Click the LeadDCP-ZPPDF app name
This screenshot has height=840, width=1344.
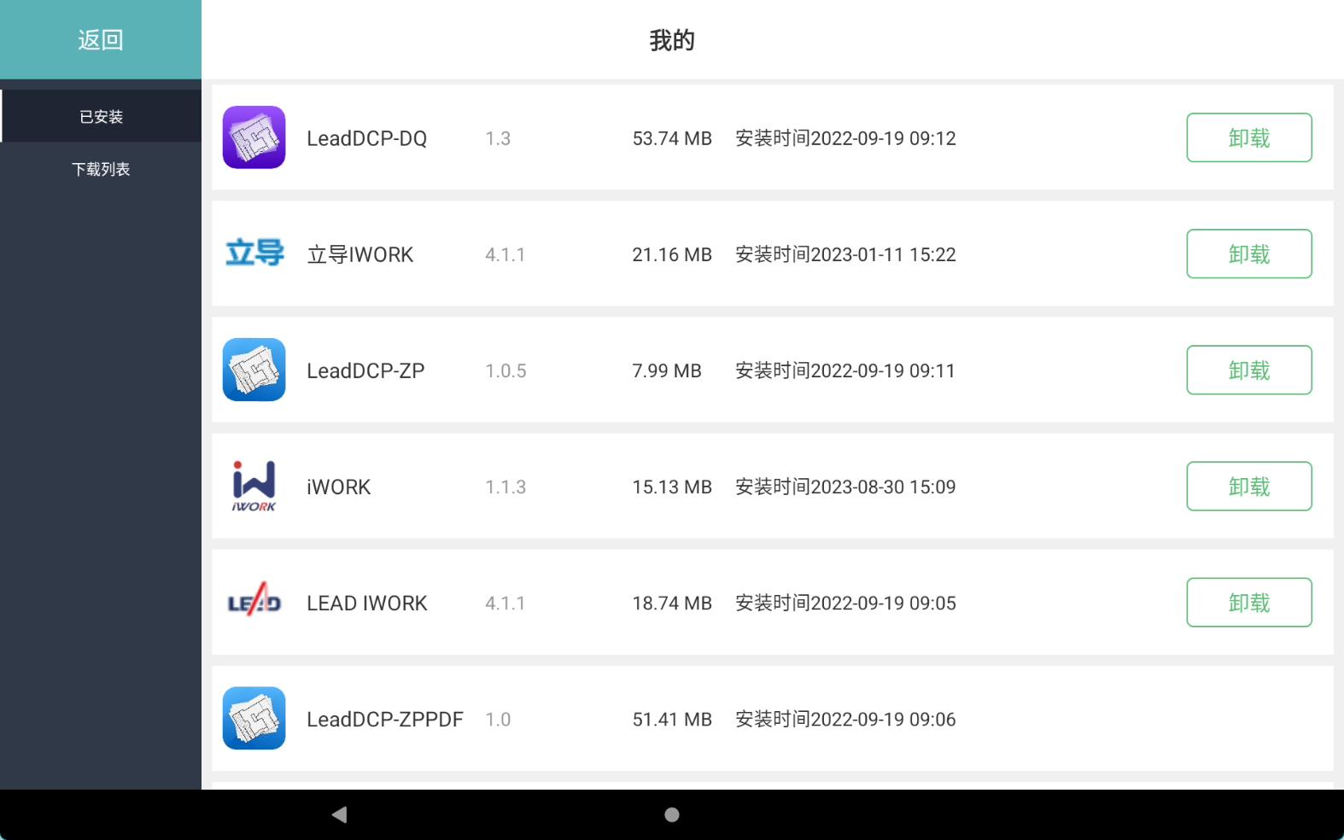[x=385, y=719]
